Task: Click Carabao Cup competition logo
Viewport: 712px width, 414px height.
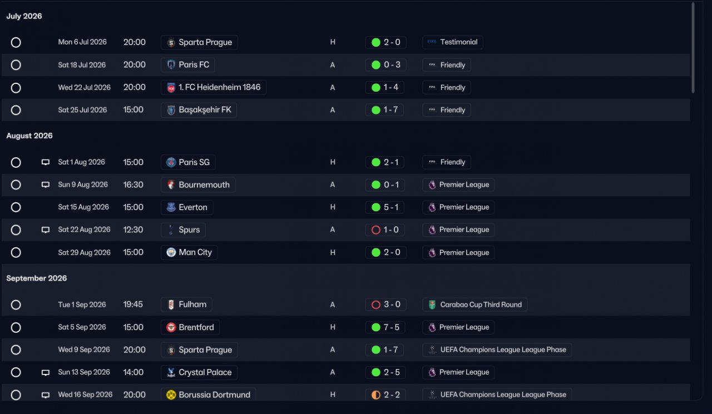Action: [432, 305]
